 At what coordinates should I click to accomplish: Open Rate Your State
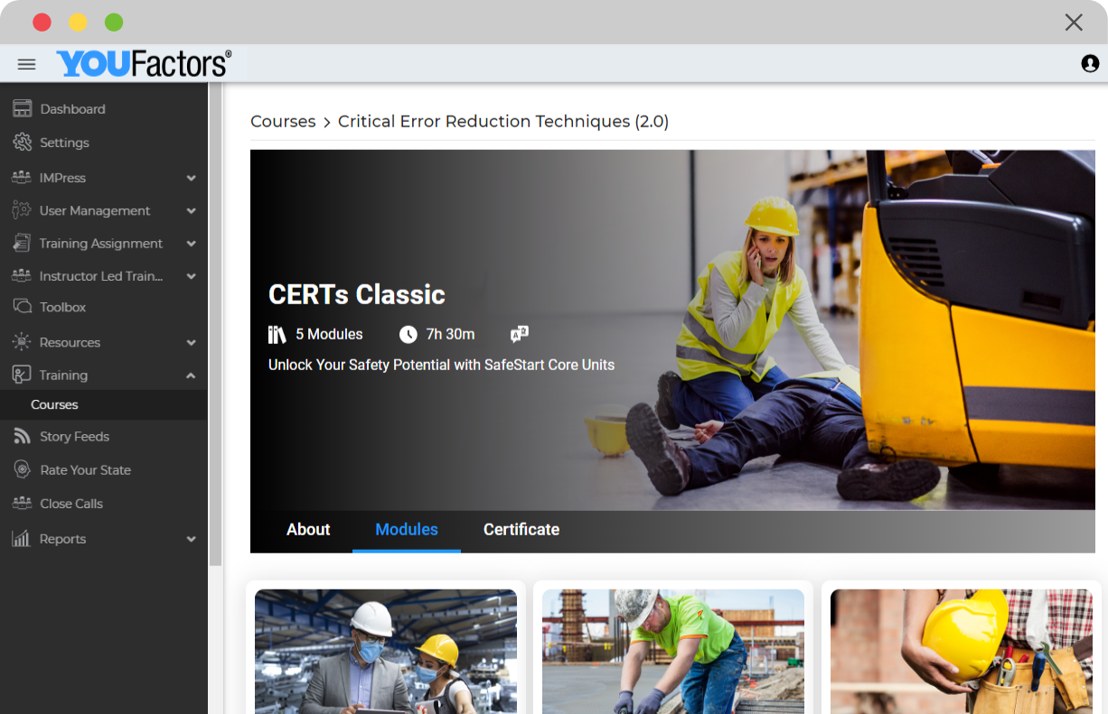pyautogui.click(x=83, y=469)
